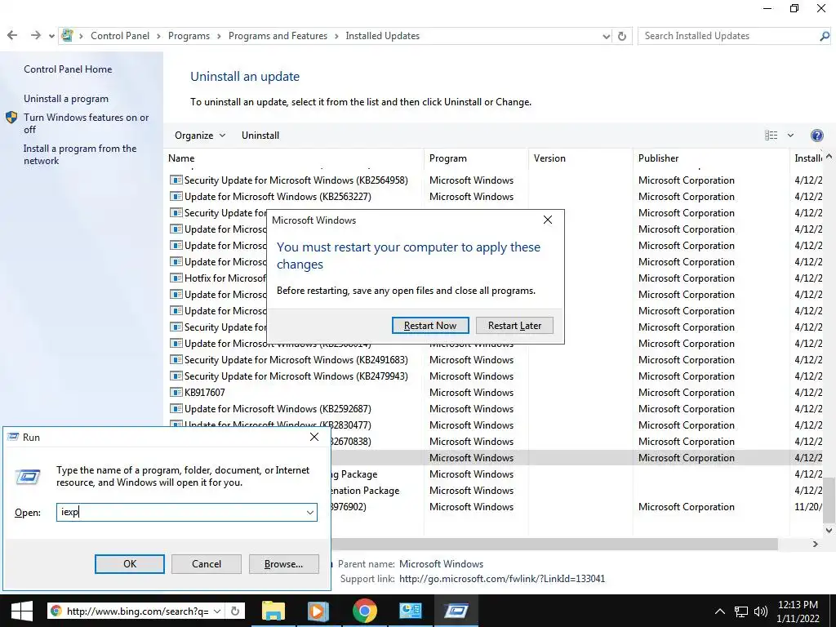Click Installed Updates breadcrumb segment
This screenshot has height=627, width=836.
tap(382, 36)
